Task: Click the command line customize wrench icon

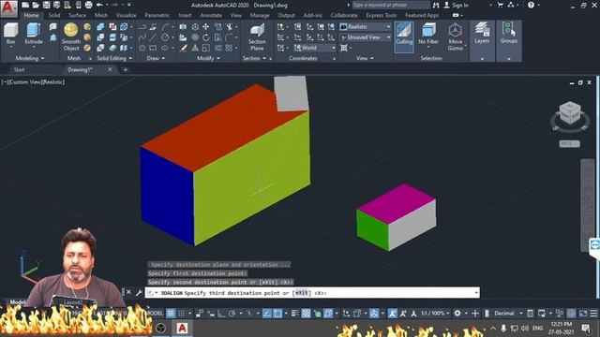Action: point(139,293)
